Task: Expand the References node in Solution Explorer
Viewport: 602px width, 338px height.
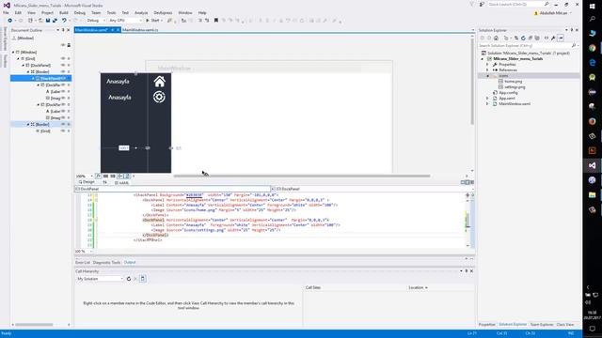Action: (x=488, y=70)
